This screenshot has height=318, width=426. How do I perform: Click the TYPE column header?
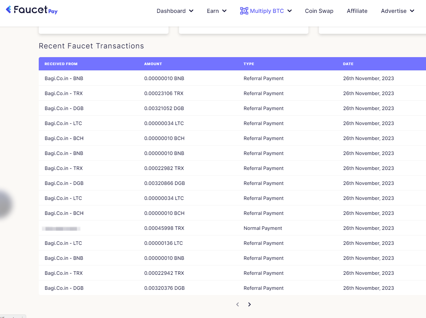pyautogui.click(x=249, y=64)
